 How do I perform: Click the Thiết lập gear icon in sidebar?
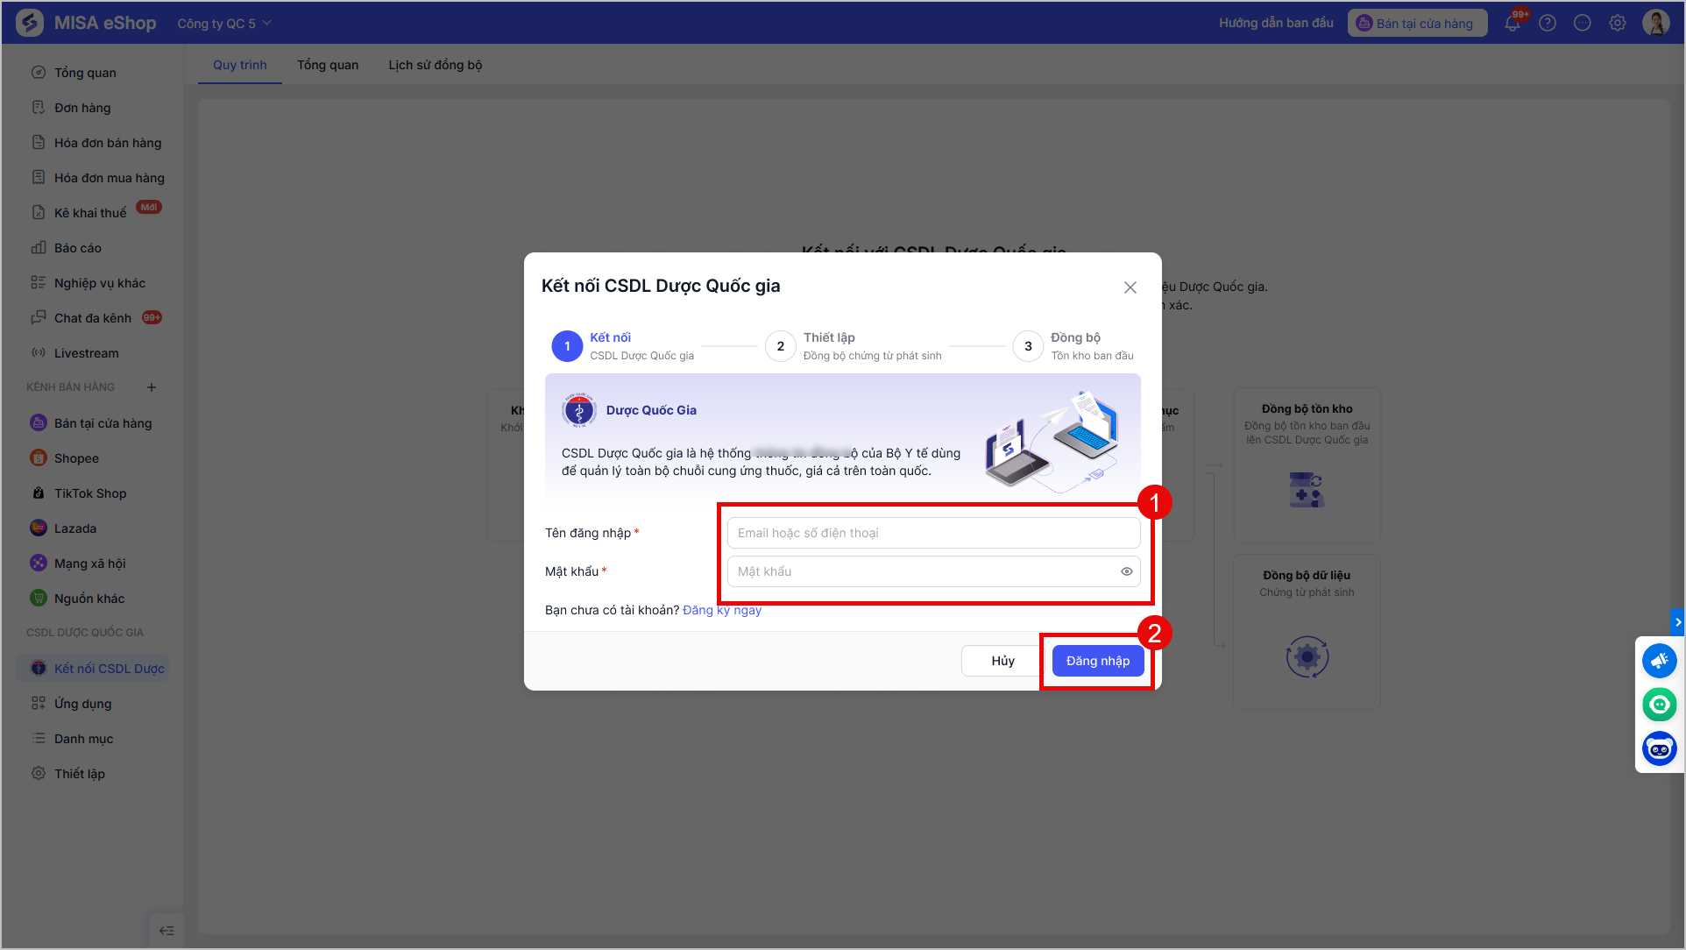click(x=39, y=774)
